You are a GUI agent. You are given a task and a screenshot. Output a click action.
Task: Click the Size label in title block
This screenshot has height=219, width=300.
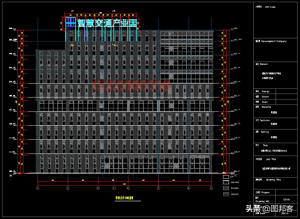coord(265,145)
